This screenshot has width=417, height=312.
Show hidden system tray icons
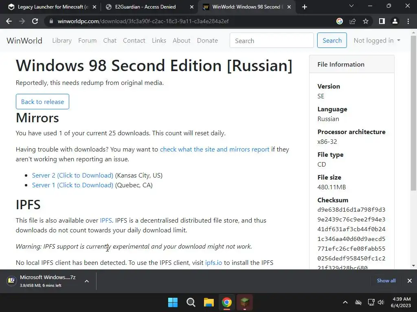pos(345,302)
